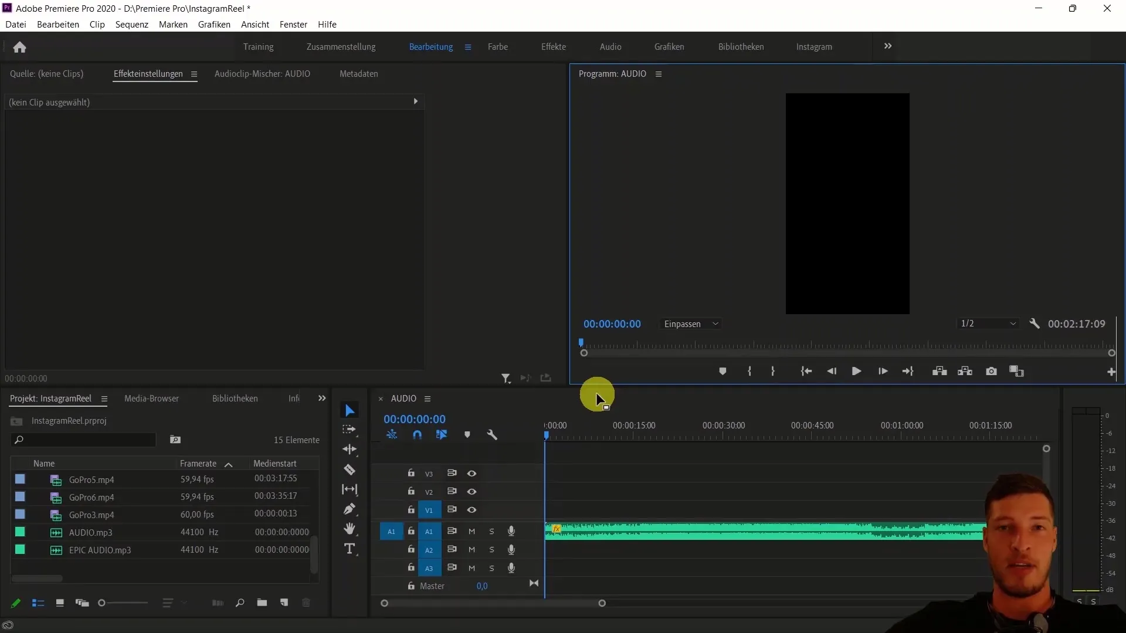Create new item in project panel
The width and height of the screenshot is (1126, 633).
point(284,603)
